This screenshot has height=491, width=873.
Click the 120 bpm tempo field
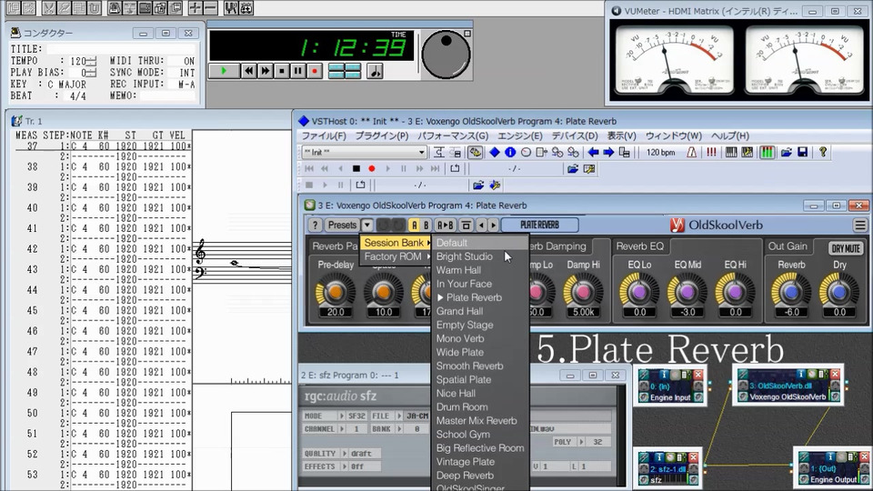tap(661, 152)
